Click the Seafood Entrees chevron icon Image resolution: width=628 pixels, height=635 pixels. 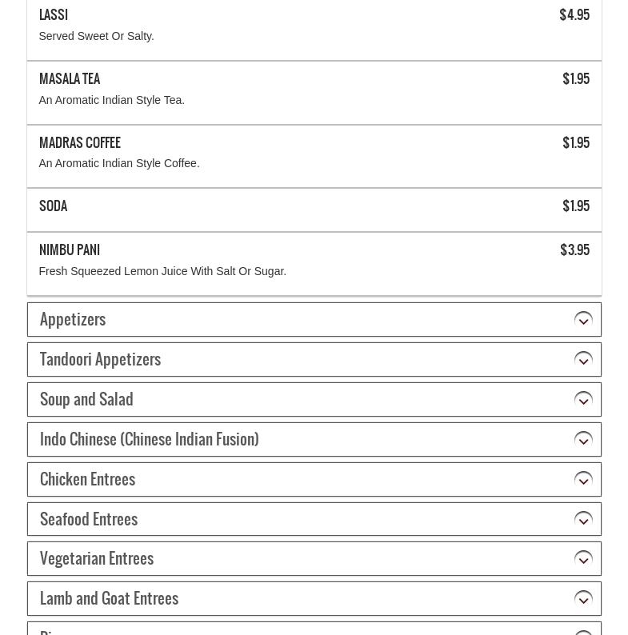583,520
